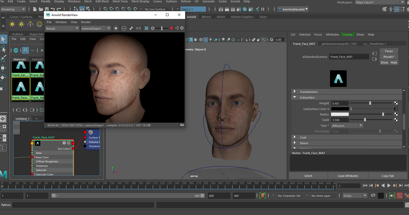Switch to the Motion Graphics shelf tab

[x=242, y=17]
